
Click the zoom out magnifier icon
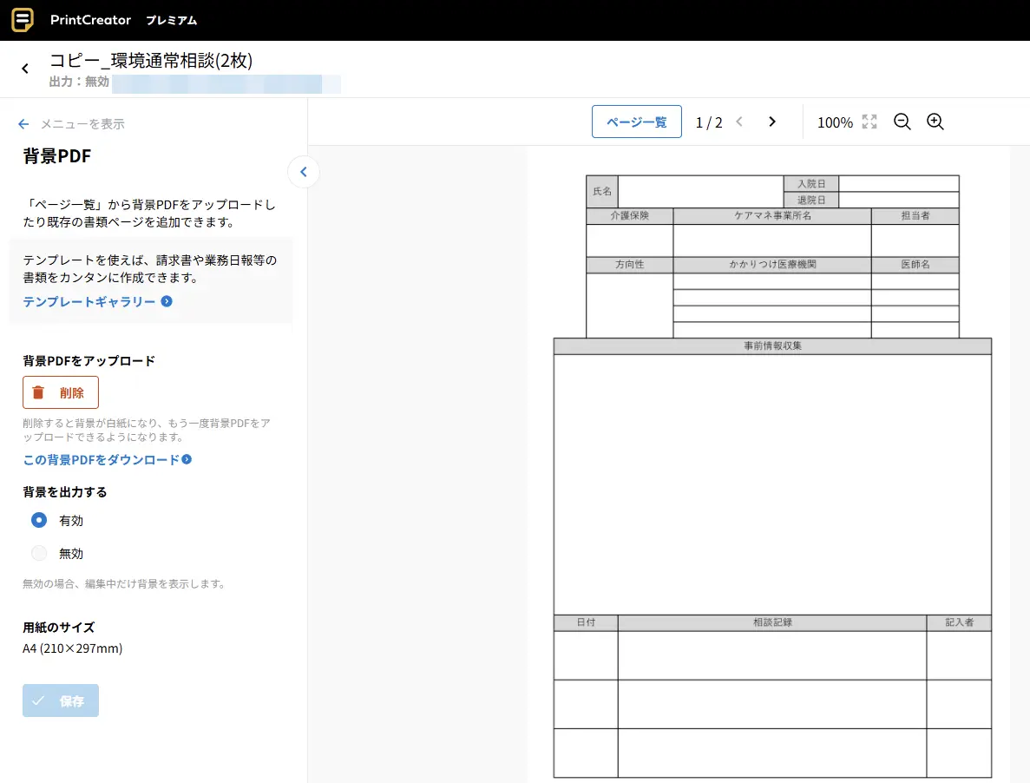click(x=902, y=122)
